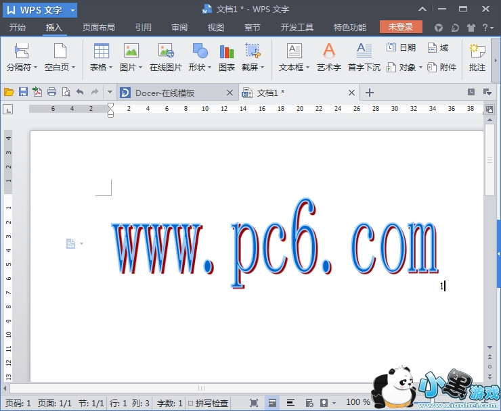Click the 页面: 1/1 status entry
501x411 pixels.
click(54, 404)
